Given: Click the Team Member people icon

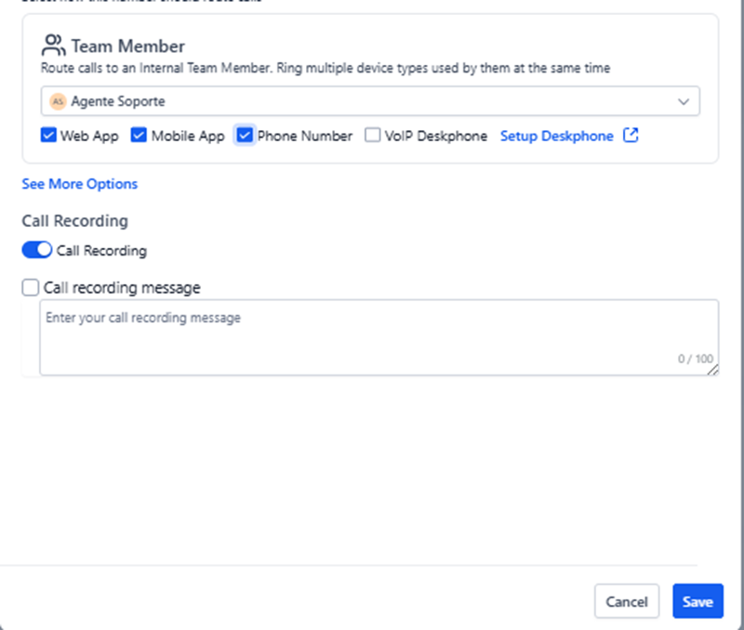Looking at the screenshot, I should point(53,46).
